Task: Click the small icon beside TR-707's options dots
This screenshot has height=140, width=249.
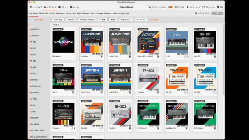Action: [185, 92]
